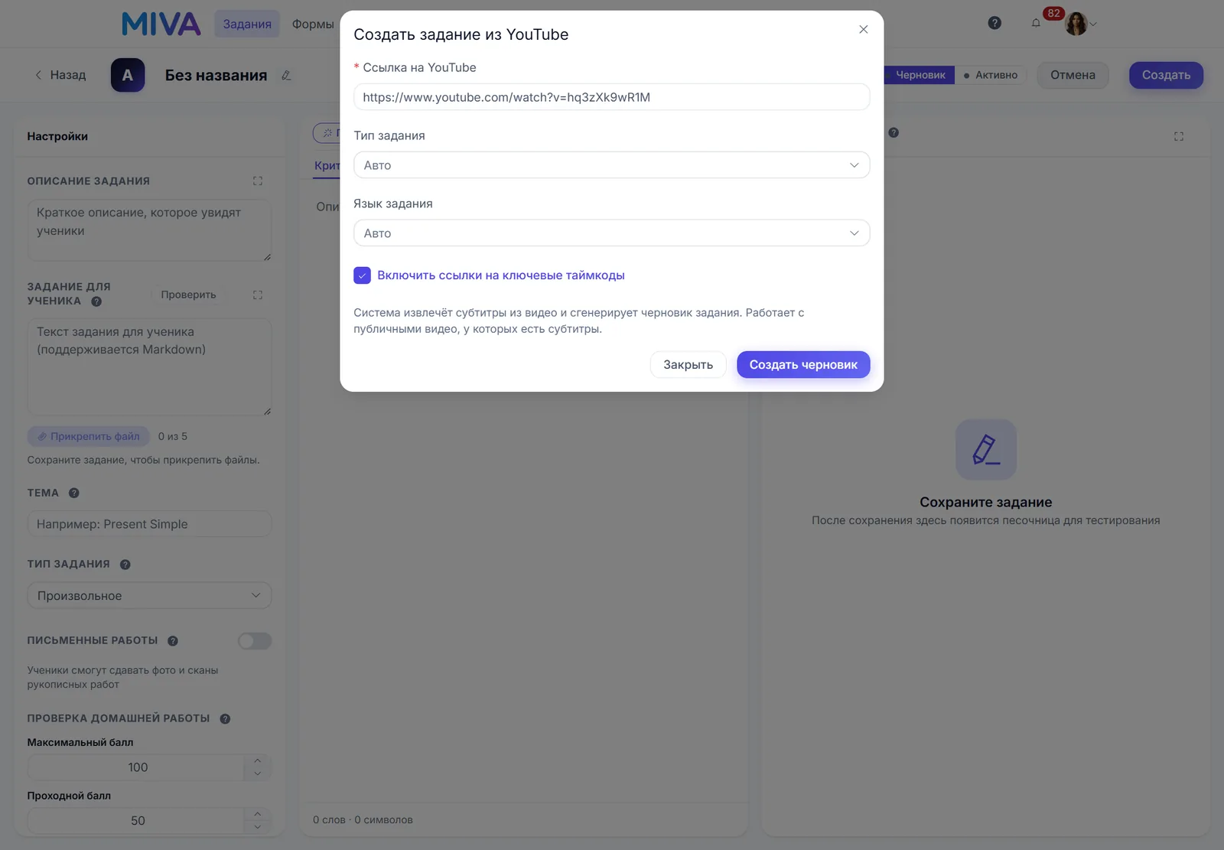Open Язык задания dropdown in dialog
The width and height of the screenshot is (1224, 850).
(x=611, y=233)
